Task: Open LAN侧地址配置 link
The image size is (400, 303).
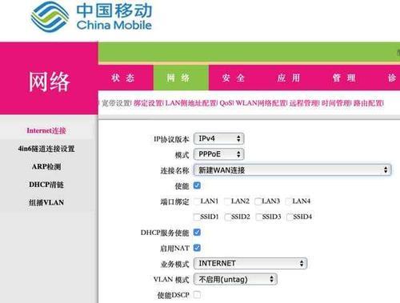Action: tap(191, 103)
